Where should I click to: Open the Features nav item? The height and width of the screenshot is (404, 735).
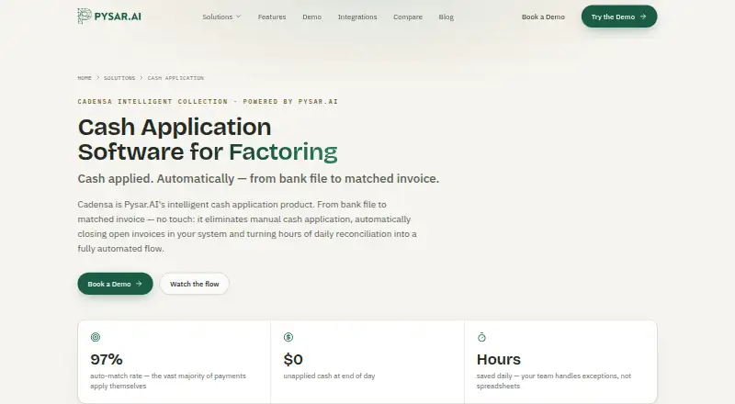pyautogui.click(x=272, y=17)
